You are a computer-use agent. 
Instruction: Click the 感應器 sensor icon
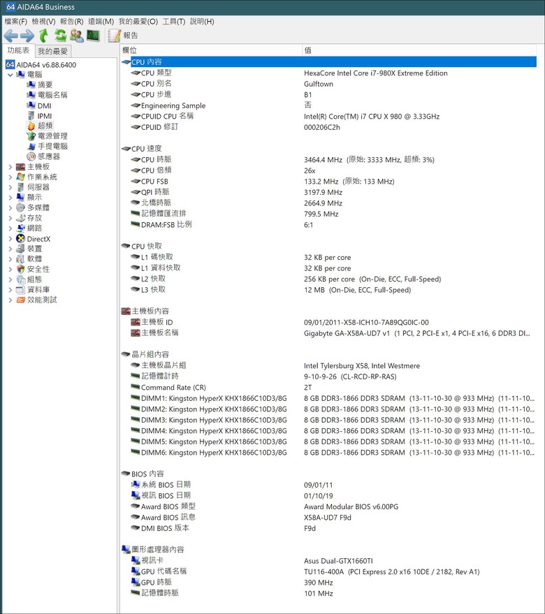(x=31, y=156)
